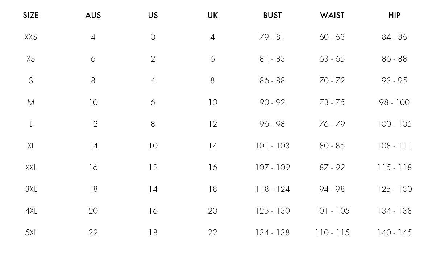
Task: Click waist measurement 110 - 115
Action: 332,233
